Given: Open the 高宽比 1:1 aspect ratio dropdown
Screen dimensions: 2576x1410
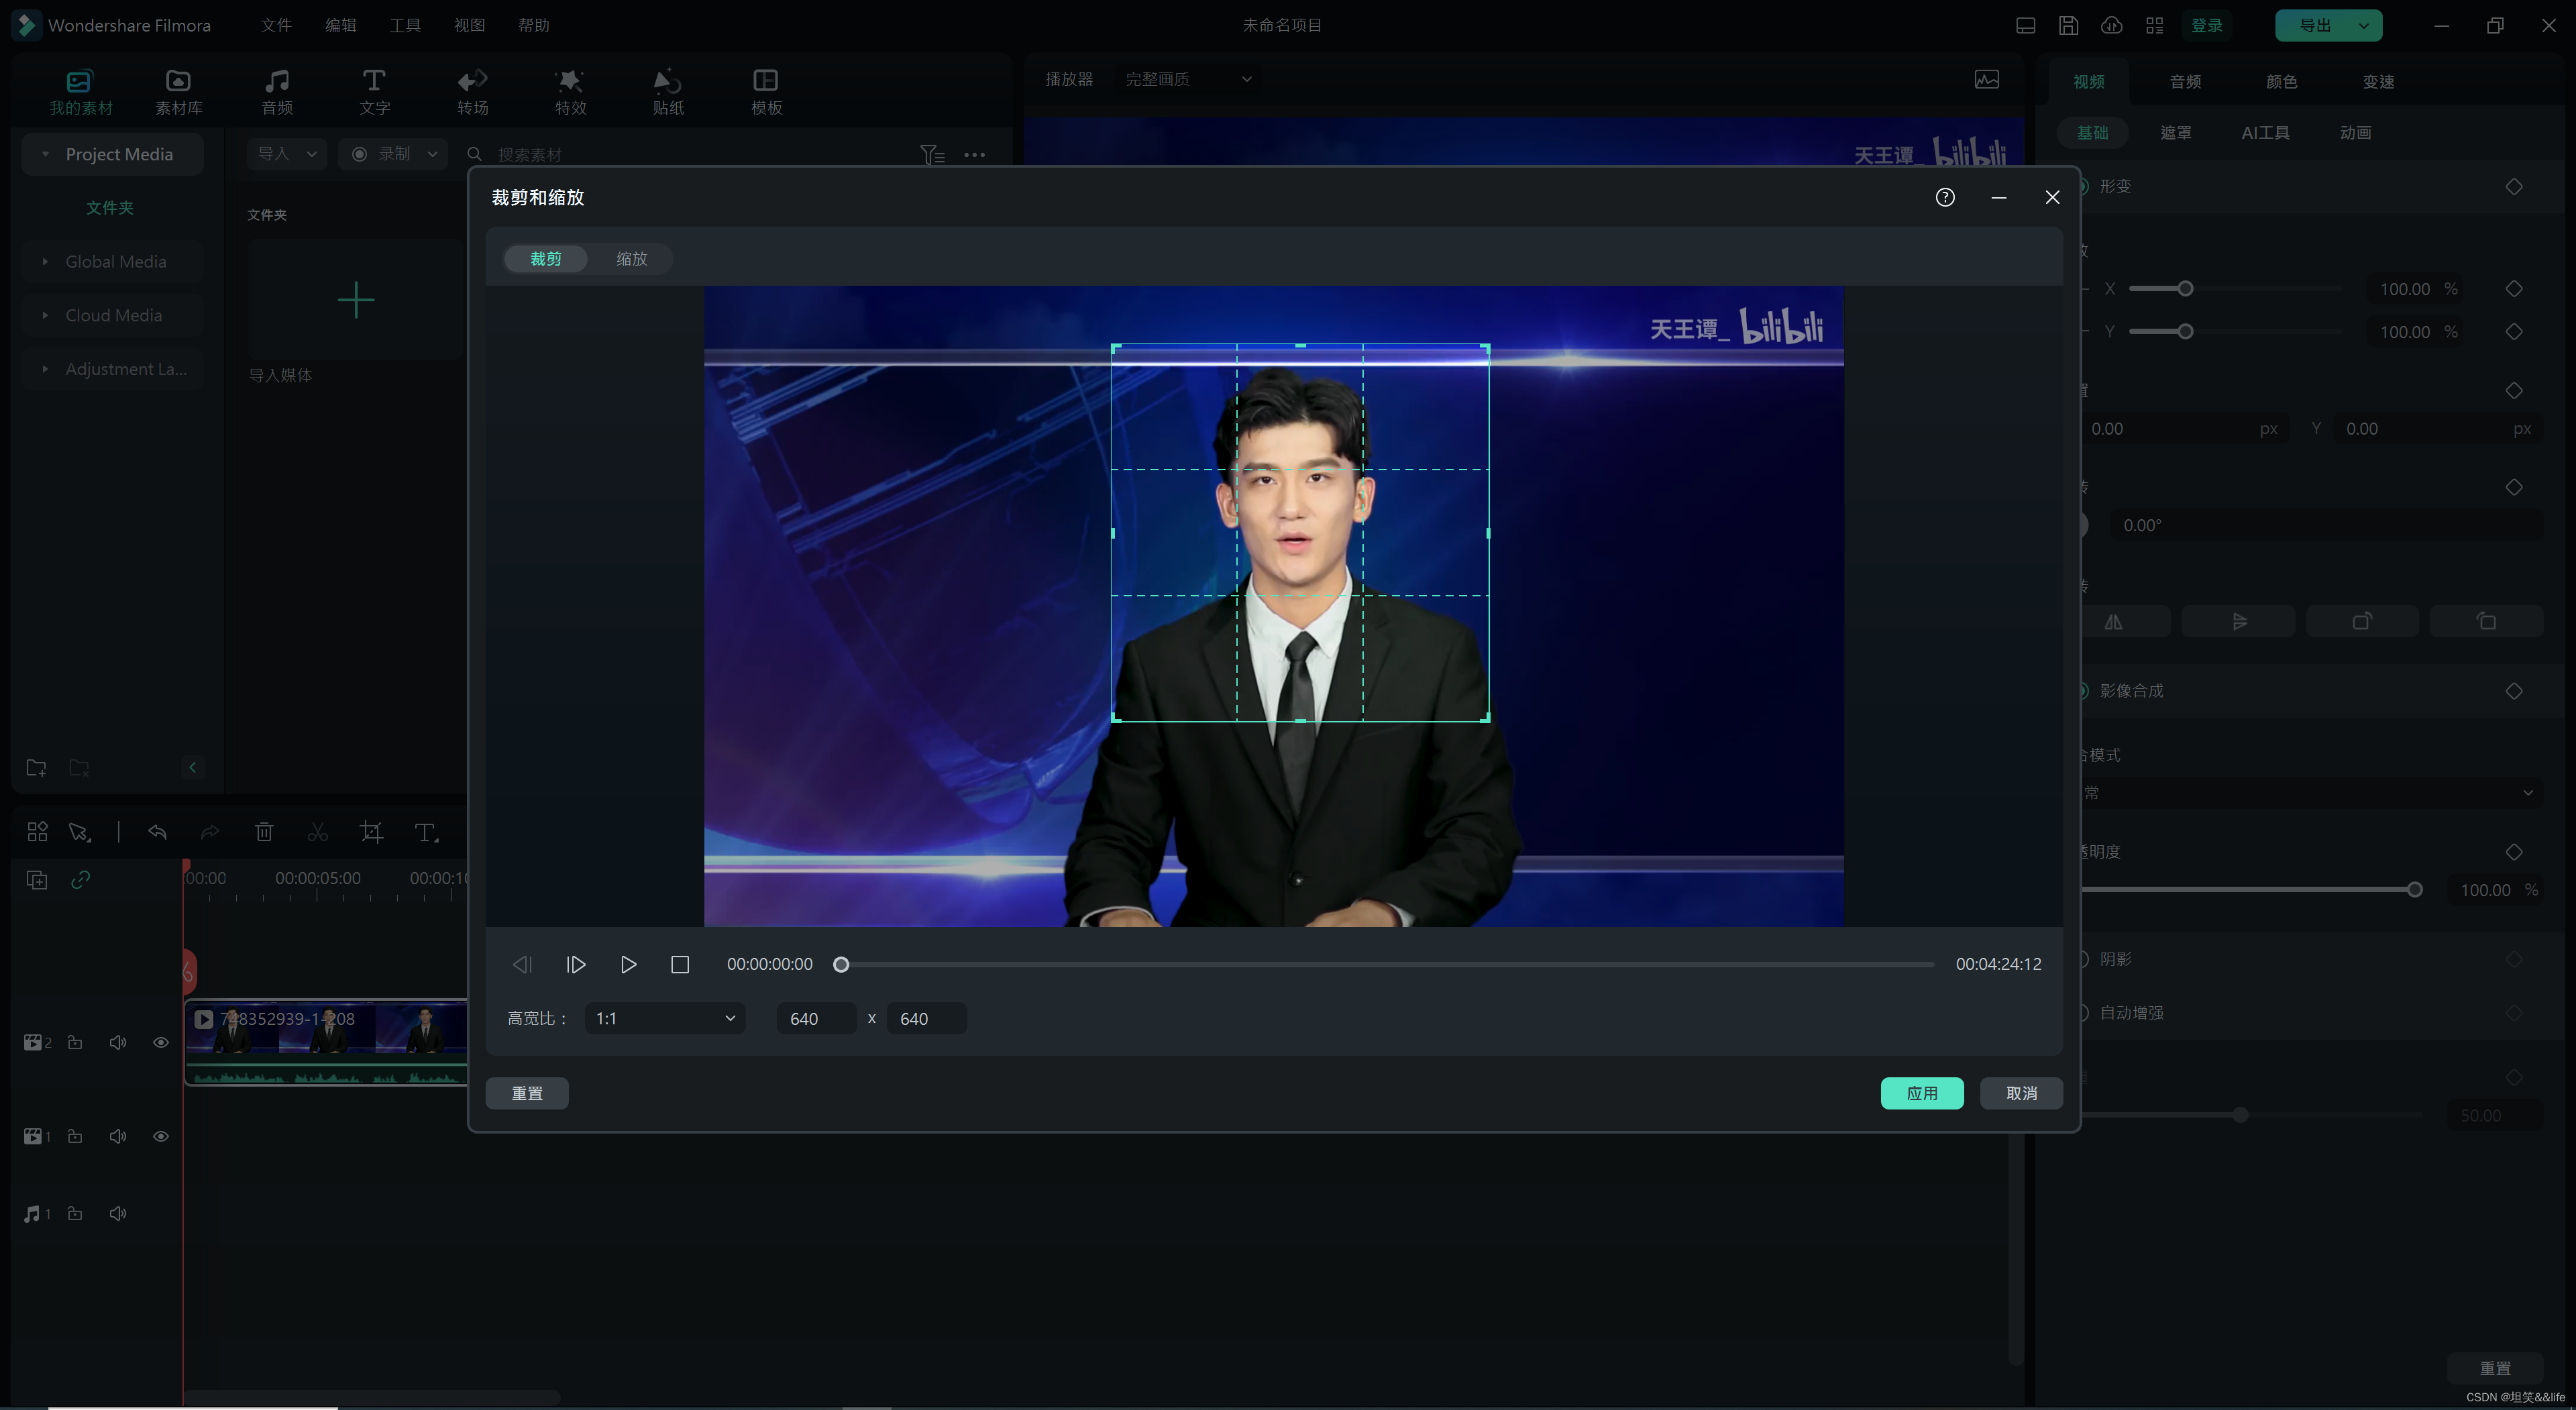Looking at the screenshot, I should [665, 1018].
